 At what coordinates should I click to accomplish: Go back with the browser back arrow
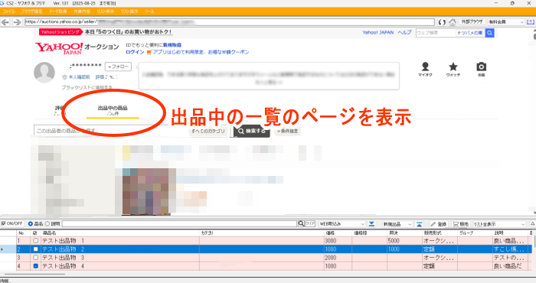(x=5, y=22)
